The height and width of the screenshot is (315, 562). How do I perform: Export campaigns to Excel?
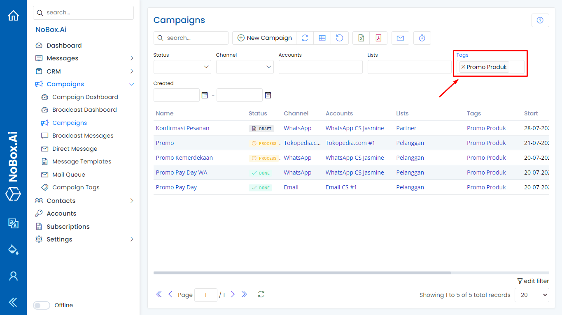point(361,38)
